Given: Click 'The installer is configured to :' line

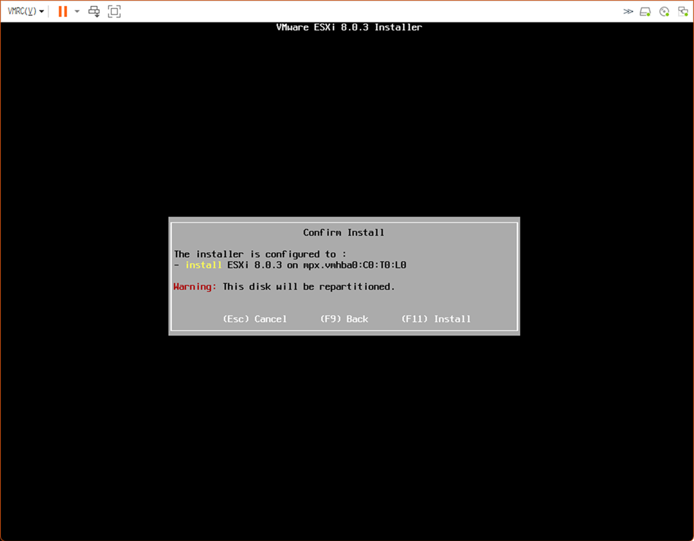Looking at the screenshot, I should pos(260,254).
